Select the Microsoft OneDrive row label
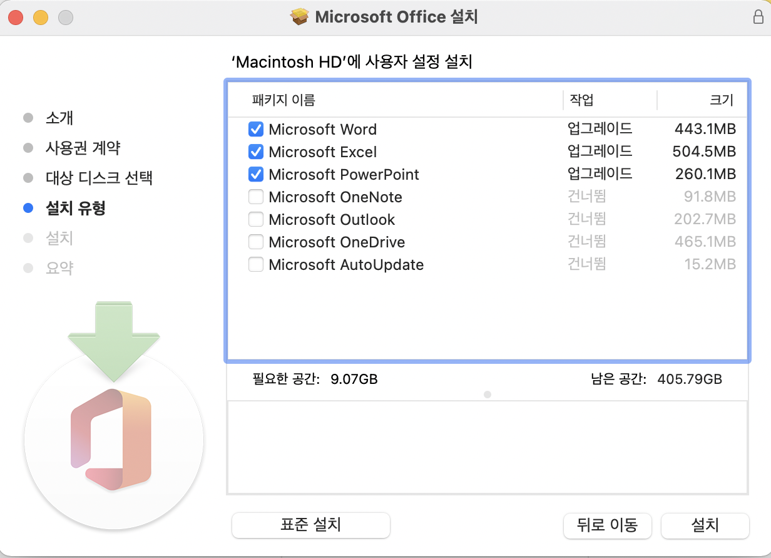 (x=337, y=242)
